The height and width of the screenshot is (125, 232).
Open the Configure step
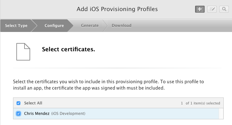pos(54,26)
